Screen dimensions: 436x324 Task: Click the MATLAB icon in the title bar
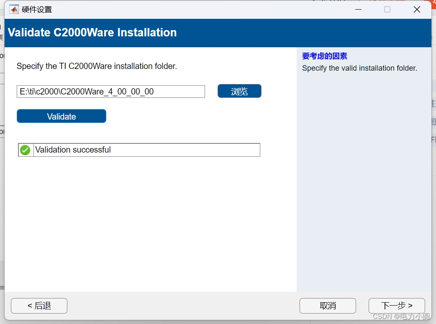(x=14, y=9)
